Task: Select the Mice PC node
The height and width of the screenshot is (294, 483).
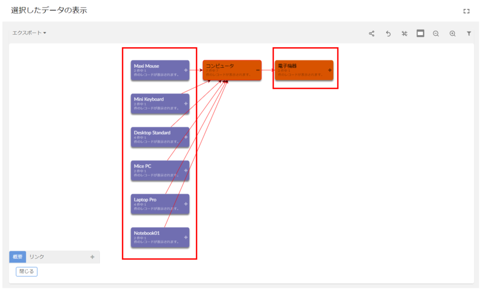Action: [x=160, y=171]
